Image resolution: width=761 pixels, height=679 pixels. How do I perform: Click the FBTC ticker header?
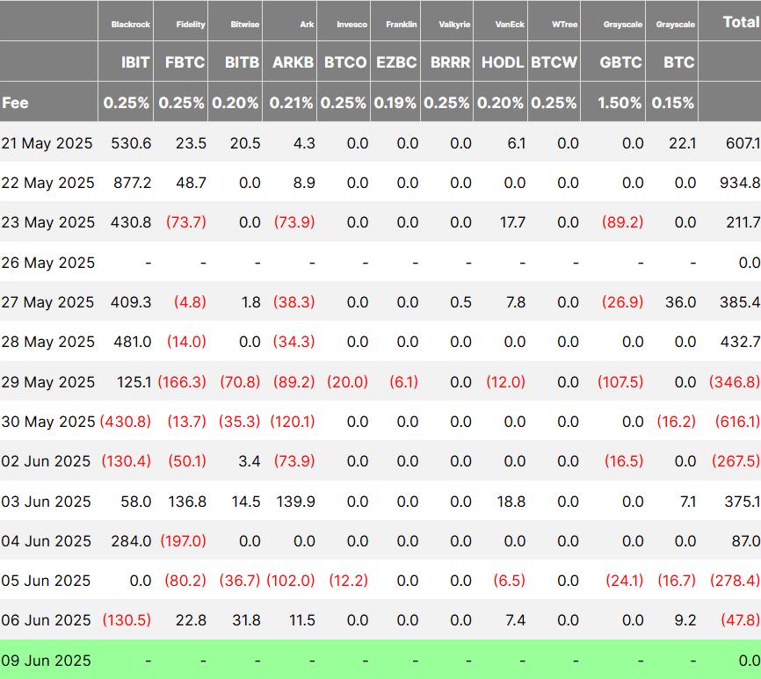pos(185,62)
